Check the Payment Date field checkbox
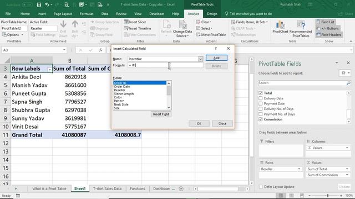This screenshot has width=355, height=199. [260, 103]
